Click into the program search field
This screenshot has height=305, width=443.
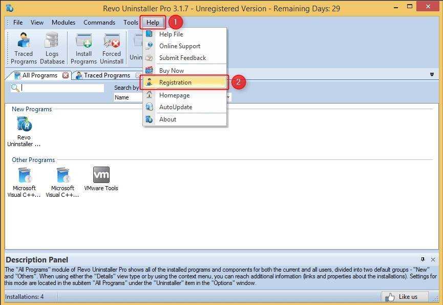click(x=62, y=88)
